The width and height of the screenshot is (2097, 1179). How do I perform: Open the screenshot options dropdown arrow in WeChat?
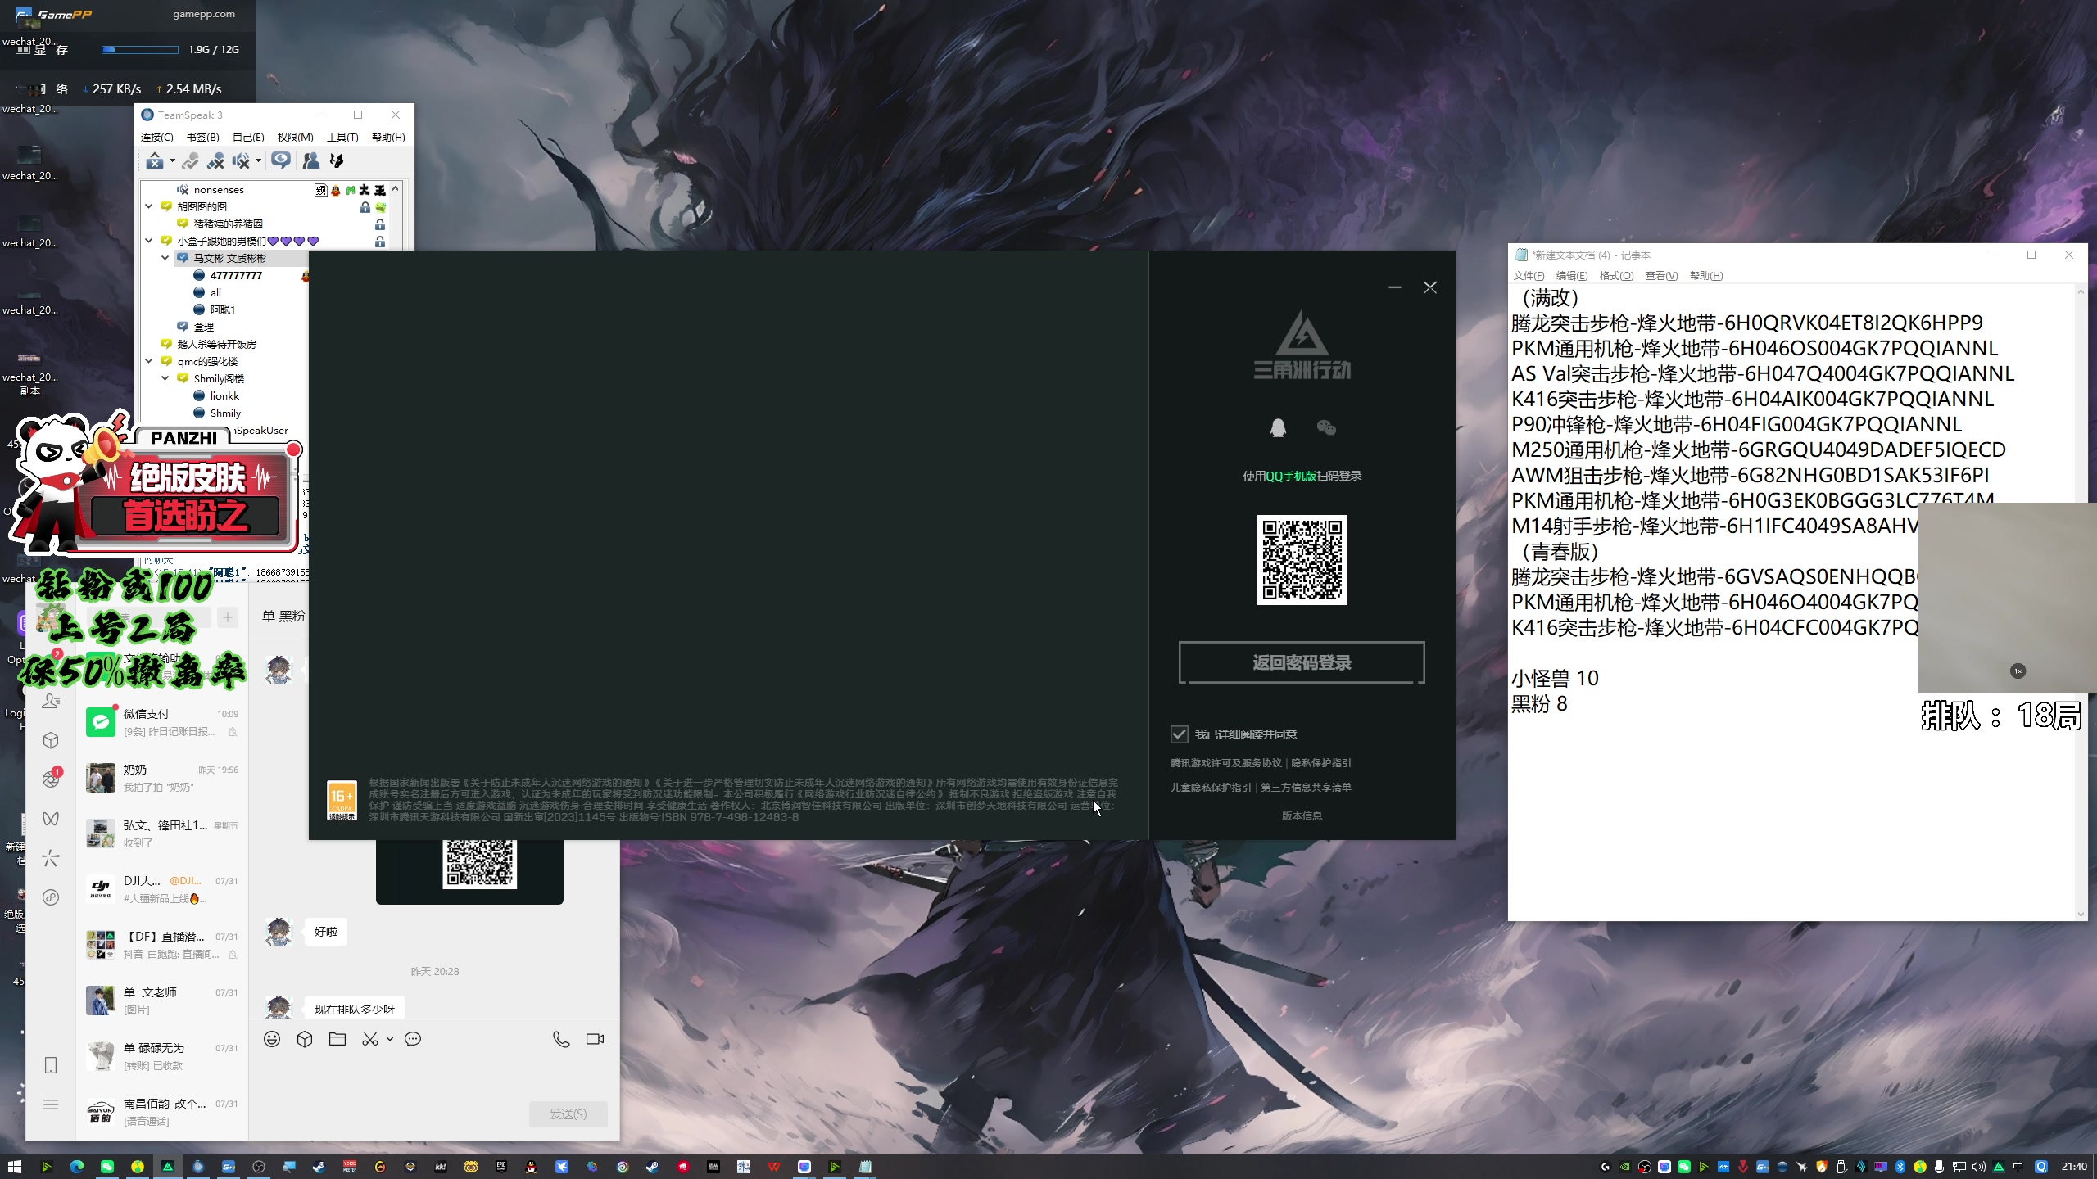(390, 1039)
